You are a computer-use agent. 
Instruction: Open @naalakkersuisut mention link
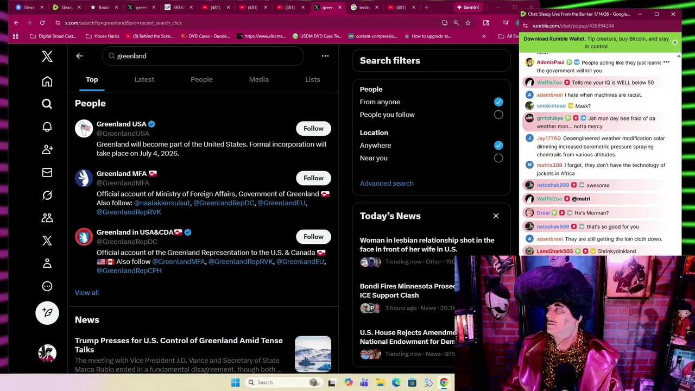click(x=162, y=203)
